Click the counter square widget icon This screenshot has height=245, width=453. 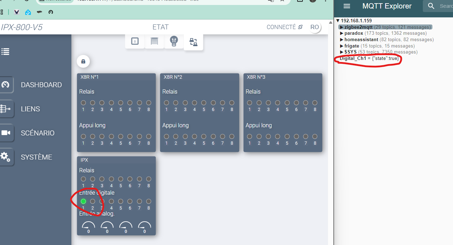click(x=135, y=41)
